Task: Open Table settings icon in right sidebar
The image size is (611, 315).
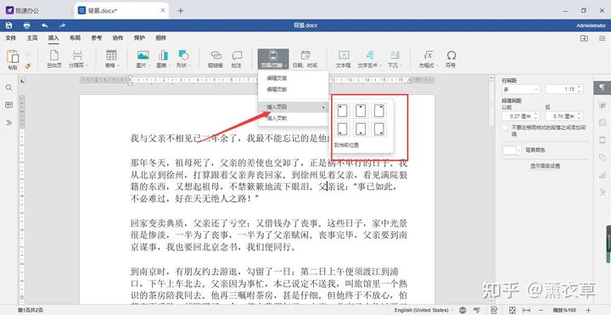Action: pos(603,105)
